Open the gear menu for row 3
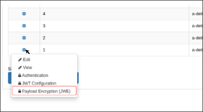203x112 pixels. point(24,26)
